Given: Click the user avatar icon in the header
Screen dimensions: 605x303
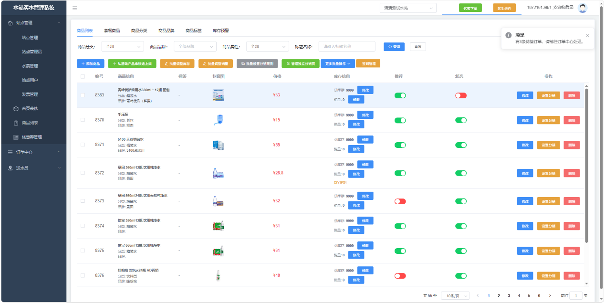Looking at the screenshot, I should 582,8.
